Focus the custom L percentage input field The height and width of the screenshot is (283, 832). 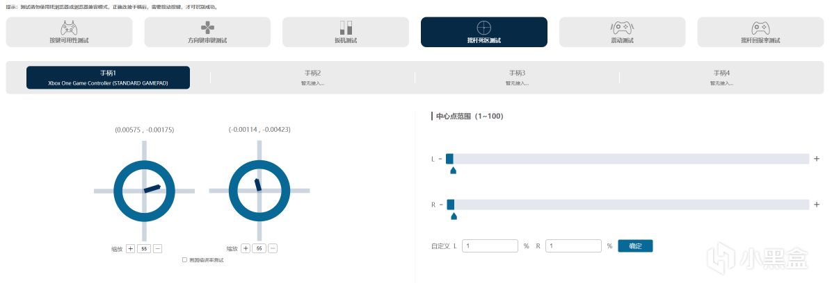490,246
